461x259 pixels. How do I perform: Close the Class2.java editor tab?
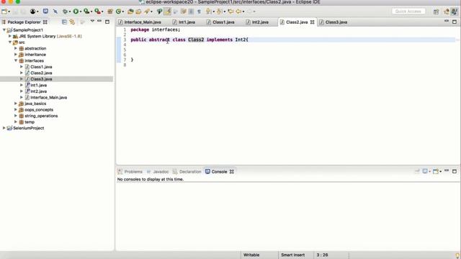[x=312, y=22]
